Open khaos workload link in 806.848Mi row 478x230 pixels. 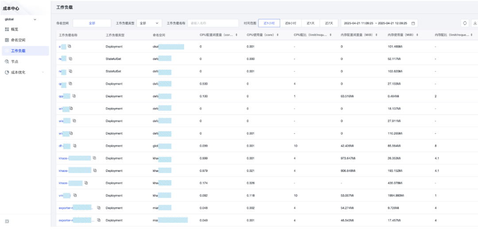click(75, 171)
